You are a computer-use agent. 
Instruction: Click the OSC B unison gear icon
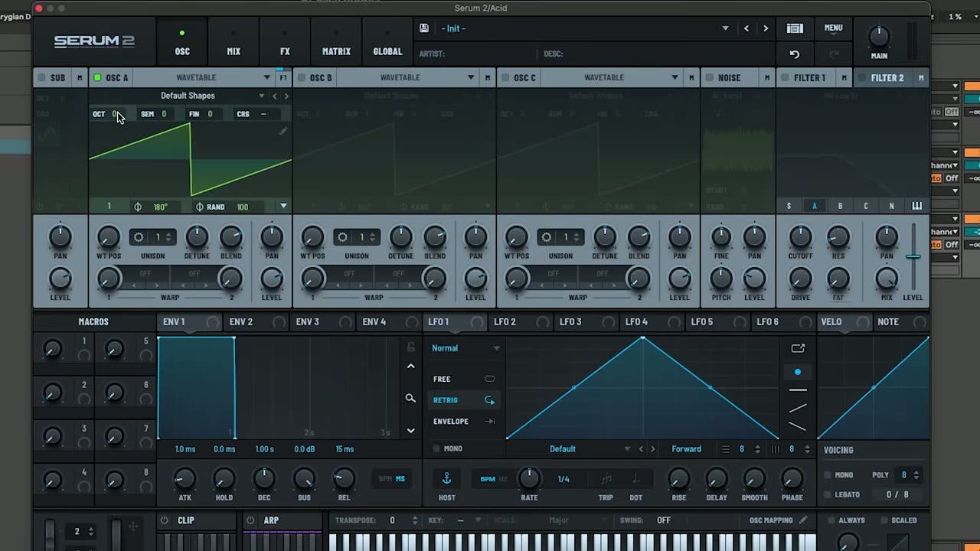(x=342, y=237)
